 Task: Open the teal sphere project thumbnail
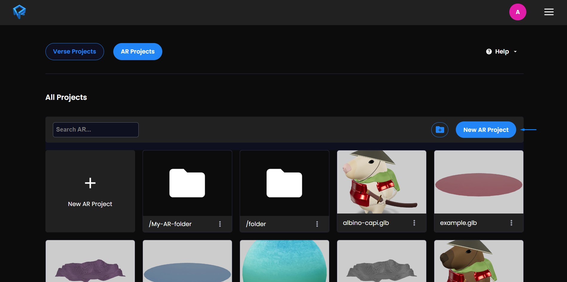pos(285,261)
